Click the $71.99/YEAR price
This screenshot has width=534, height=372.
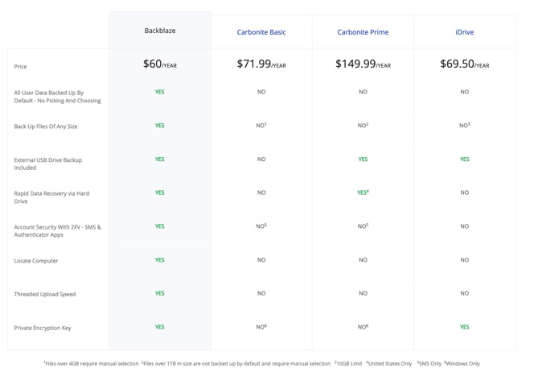point(261,64)
